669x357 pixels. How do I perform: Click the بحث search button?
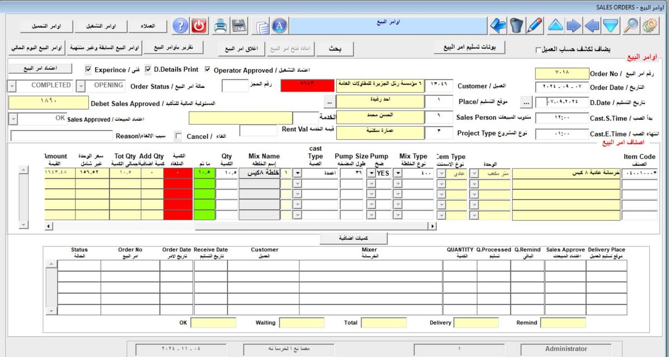click(335, 48)
